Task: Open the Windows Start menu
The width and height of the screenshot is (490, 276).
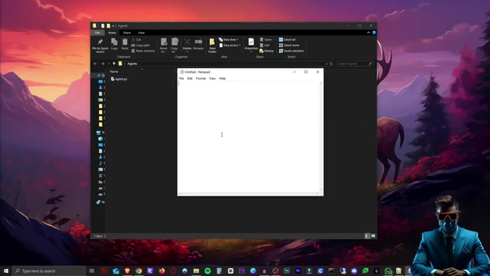Action: point(6,271)
